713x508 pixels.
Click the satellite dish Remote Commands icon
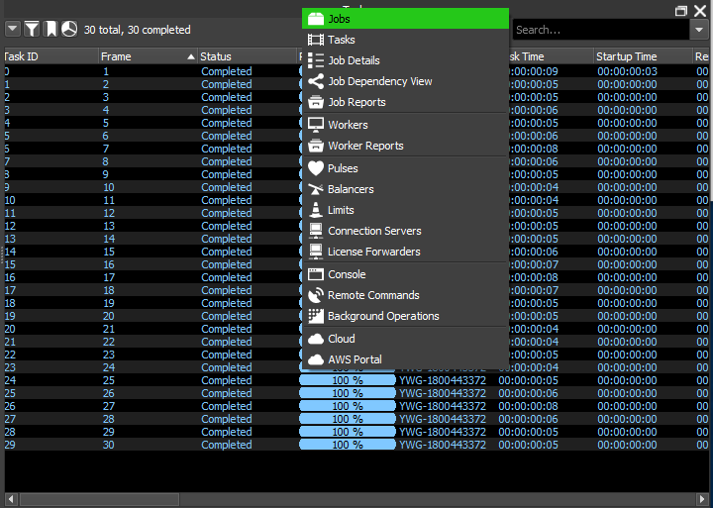(316, 295)
